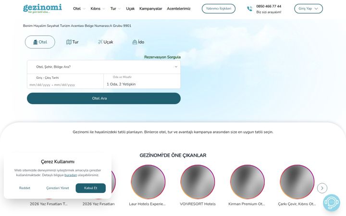The height and width of the screenshot is (216, 346).
Task: Open Kirman Premium story thumbnail
Action: [x=247, y=182]
